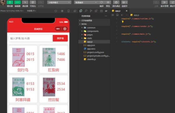175x113 pixels.
Task: Click the simulator refresh icon
Action: click(x=56, y=11)
